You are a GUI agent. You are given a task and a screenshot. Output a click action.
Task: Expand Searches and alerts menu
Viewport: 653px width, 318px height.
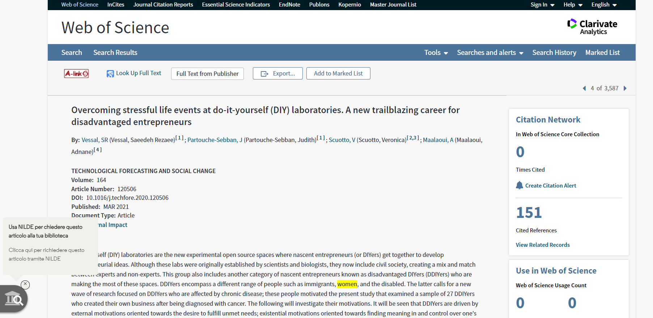[490, 52]
